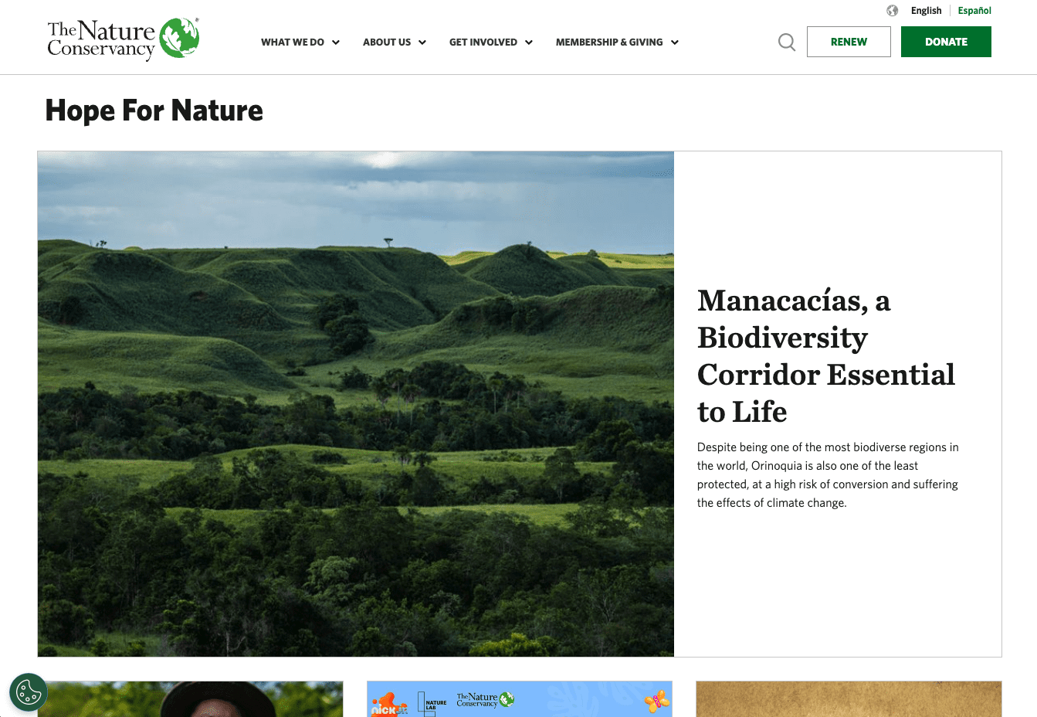This screenshot has height=717, width=1037.
Task: Click The Nature Conservancy header logo
Action: coord(124,39)
